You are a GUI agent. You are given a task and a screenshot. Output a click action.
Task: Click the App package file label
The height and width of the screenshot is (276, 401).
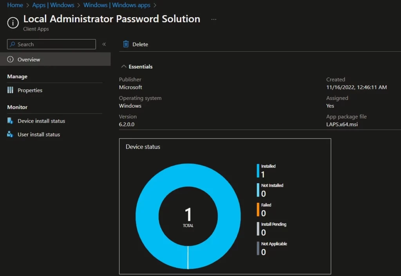[x=346, y=117]
